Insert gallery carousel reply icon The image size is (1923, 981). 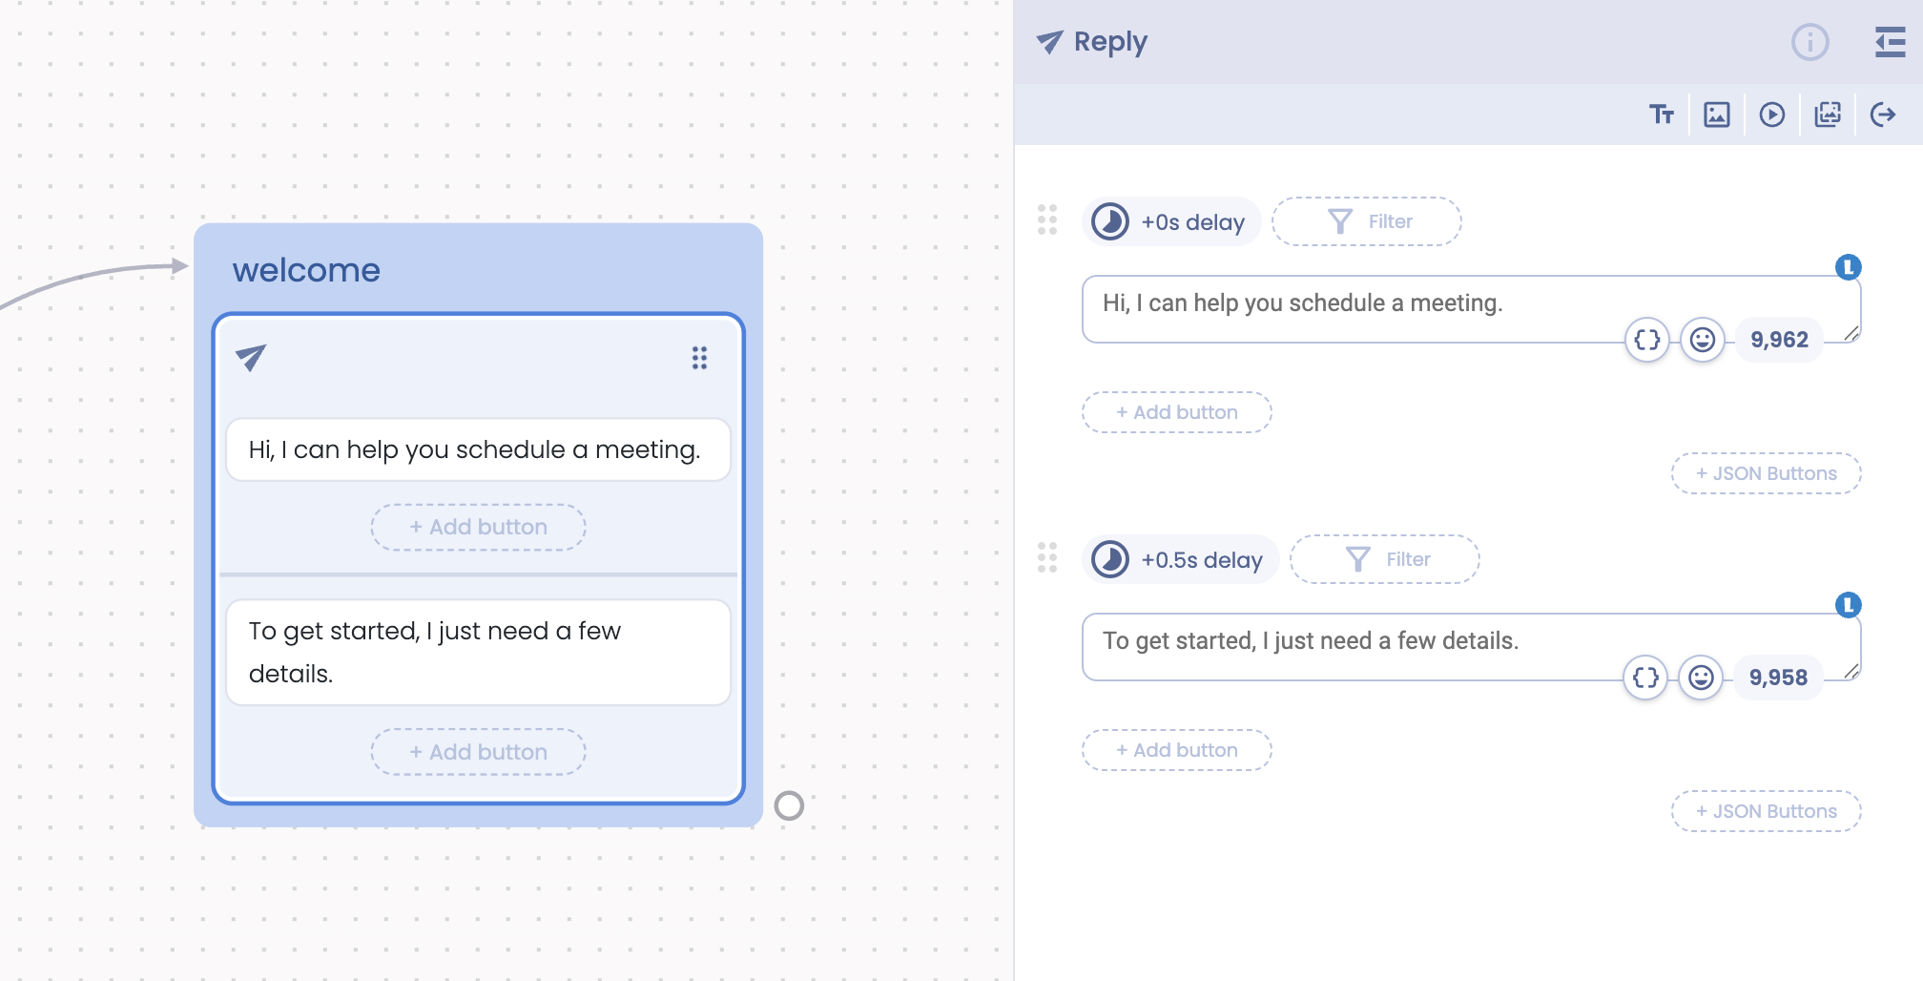click(x=1827, y=115)
